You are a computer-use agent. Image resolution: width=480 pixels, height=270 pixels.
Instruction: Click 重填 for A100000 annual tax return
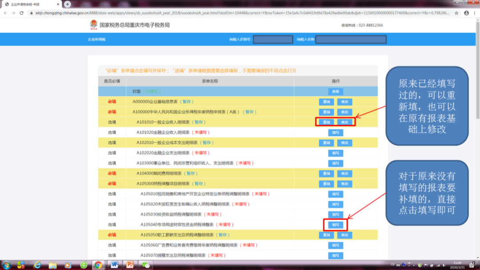[326, 112]
